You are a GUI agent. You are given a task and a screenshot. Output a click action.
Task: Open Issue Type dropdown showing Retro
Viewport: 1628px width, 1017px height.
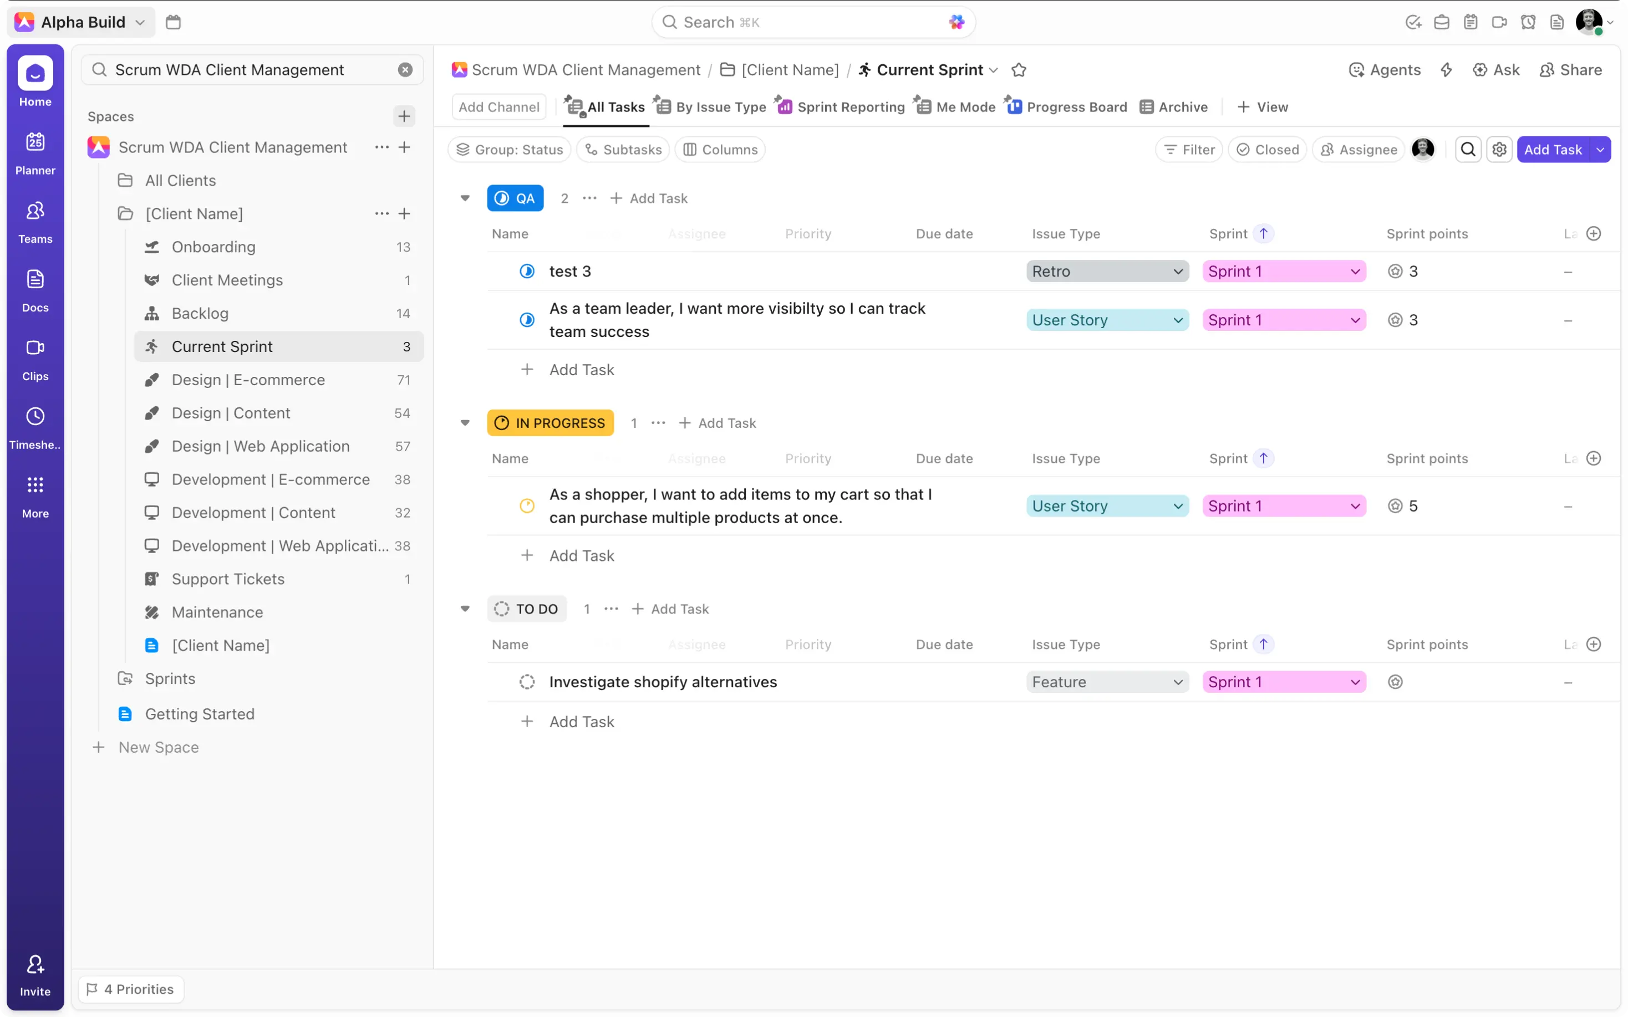pyautogui.click(x=1107, y=271)
